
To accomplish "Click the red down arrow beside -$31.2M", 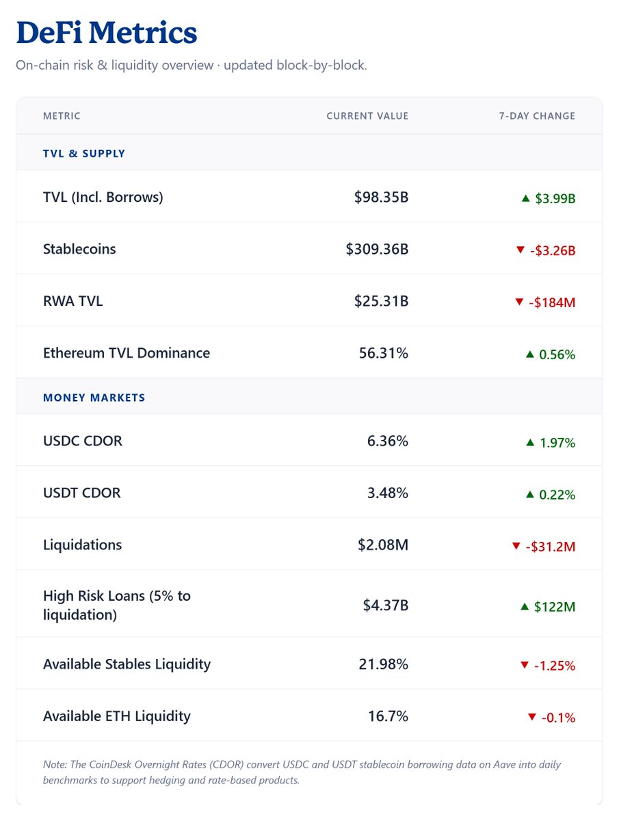I will point(516,546).
